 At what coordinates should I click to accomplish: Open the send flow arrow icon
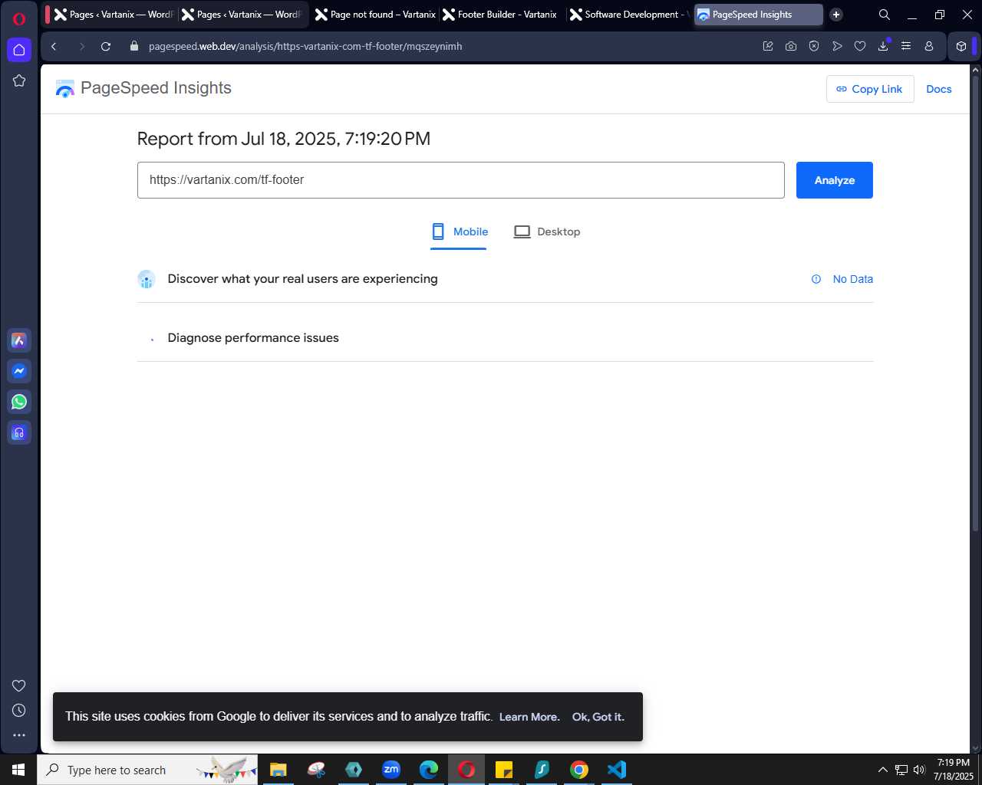coord(837,46)
